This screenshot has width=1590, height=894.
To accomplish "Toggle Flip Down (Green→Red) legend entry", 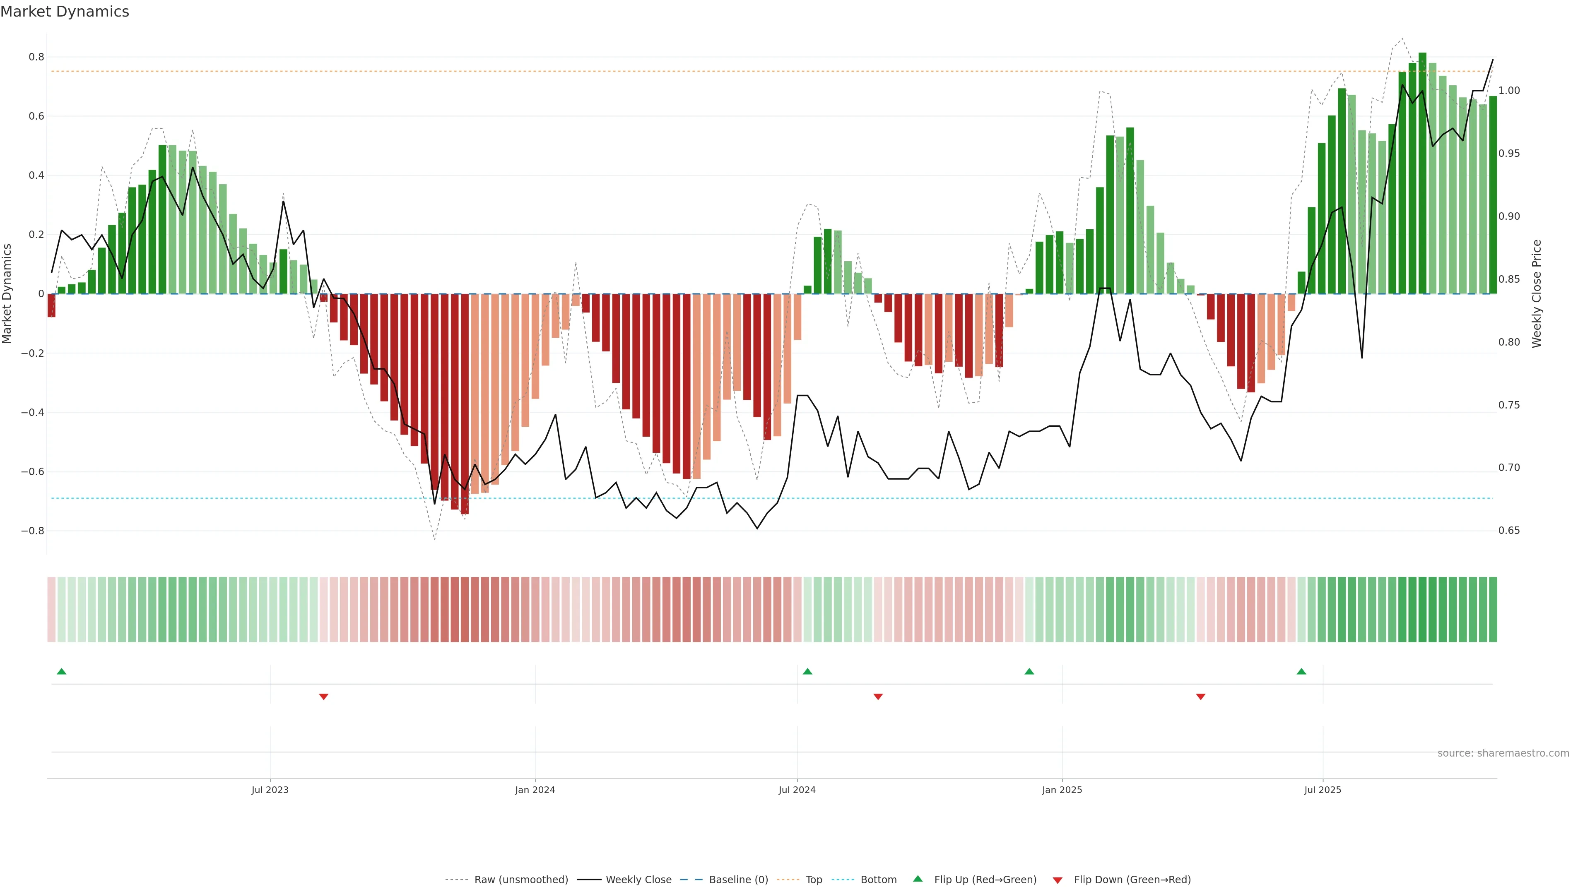I will 1132,880.
